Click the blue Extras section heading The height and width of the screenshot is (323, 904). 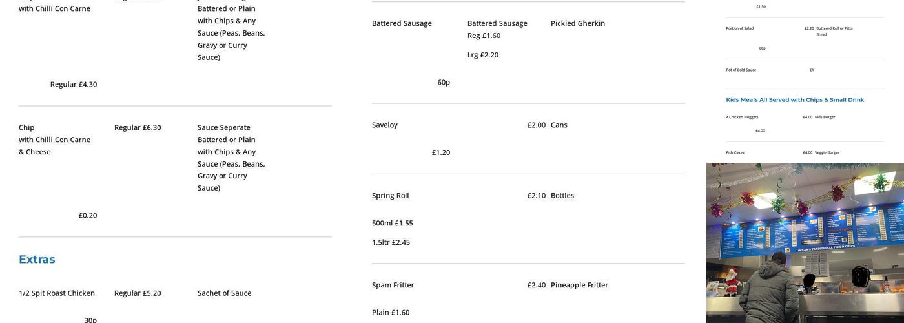(37, 260)
